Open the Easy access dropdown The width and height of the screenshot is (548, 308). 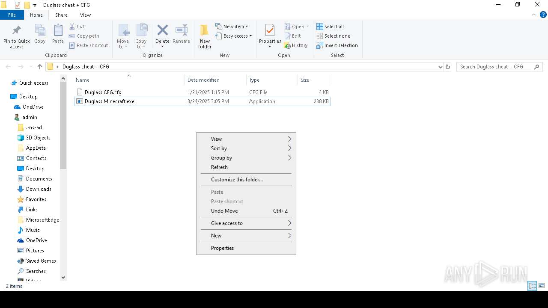[233, 36]
